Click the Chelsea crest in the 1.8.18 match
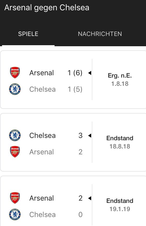The height and width of the screenshot is (226, 146). [15, 89]
